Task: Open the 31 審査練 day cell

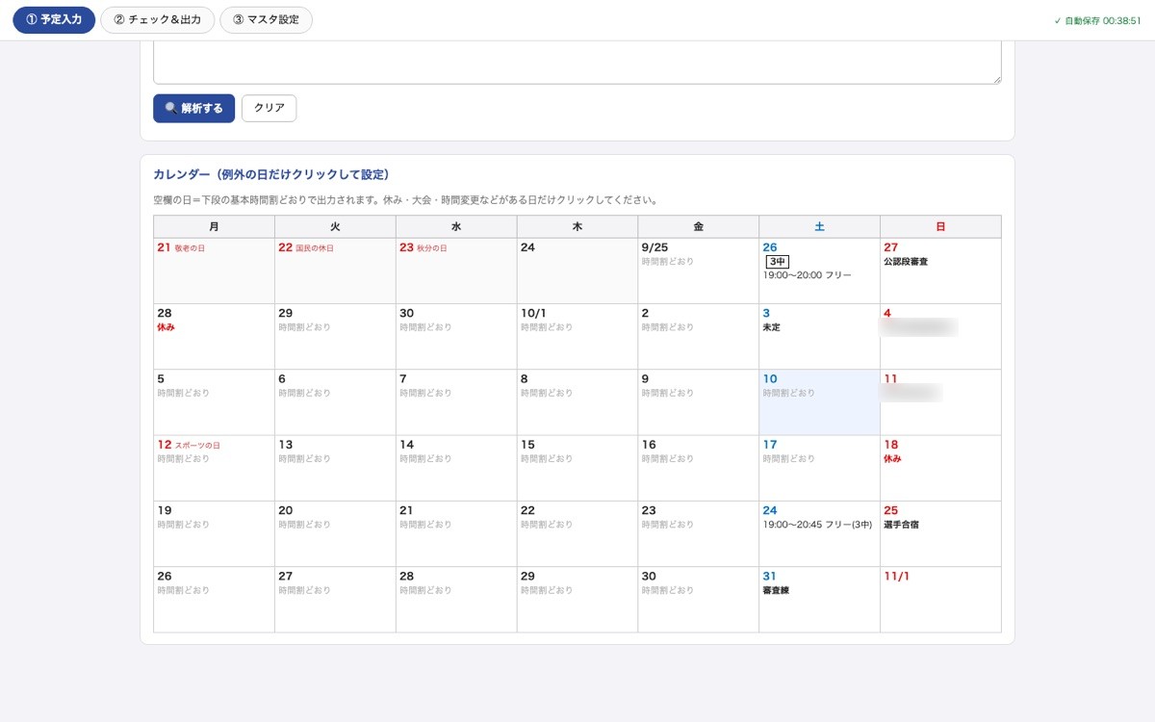Action: tap(819, 599)
